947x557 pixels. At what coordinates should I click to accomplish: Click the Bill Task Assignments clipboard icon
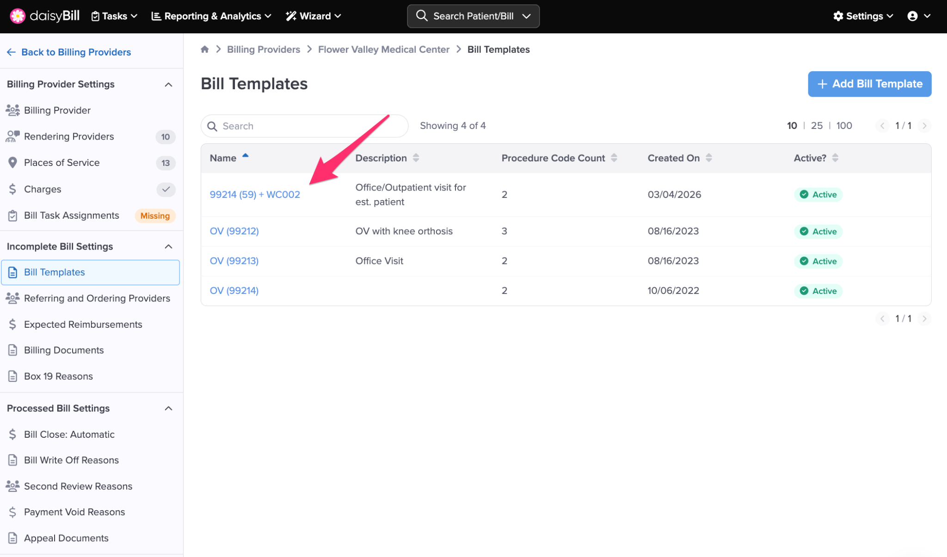(12, 215)
